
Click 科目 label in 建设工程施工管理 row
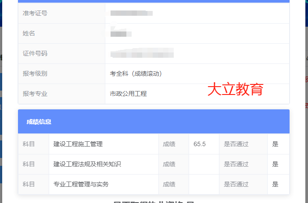(29, 144)
